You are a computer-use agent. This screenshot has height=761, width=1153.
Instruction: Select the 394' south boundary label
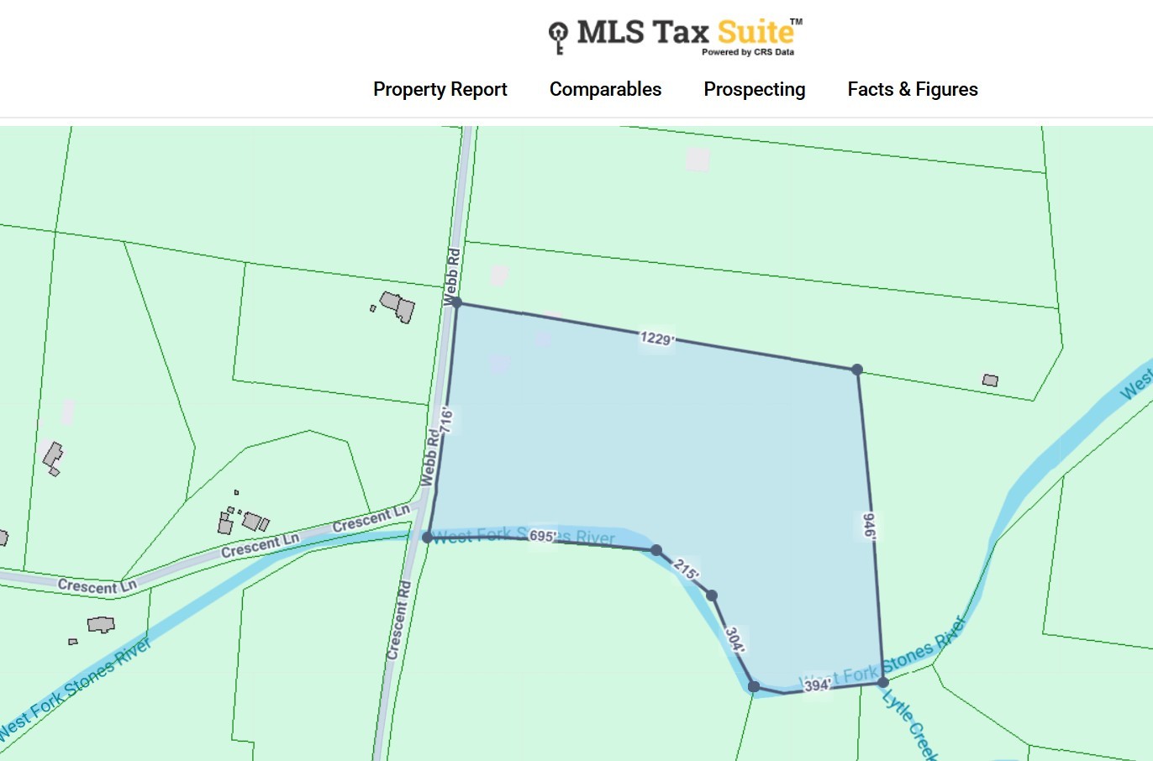pyautogui.click(x=817, y=685)
